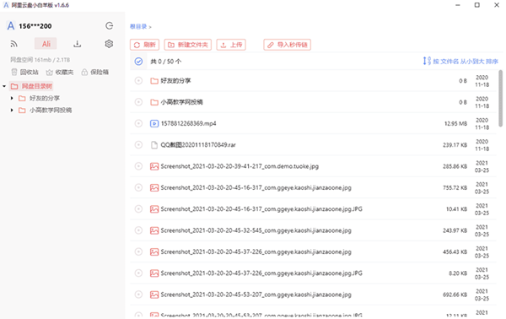Open the 回收站 recycle bin

[x=24, y=72]
